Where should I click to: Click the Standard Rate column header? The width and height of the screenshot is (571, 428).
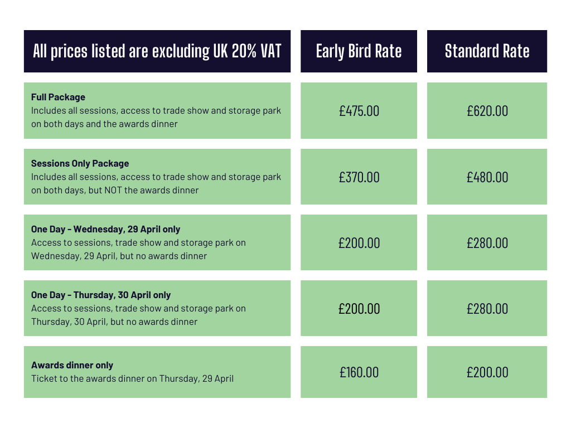point(487,51)
